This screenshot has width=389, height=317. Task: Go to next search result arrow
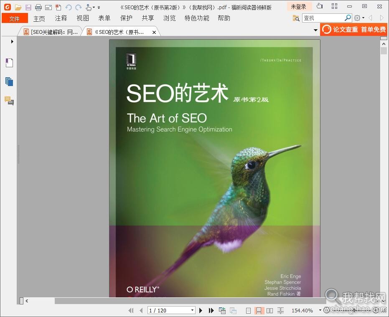click(381, 18)
